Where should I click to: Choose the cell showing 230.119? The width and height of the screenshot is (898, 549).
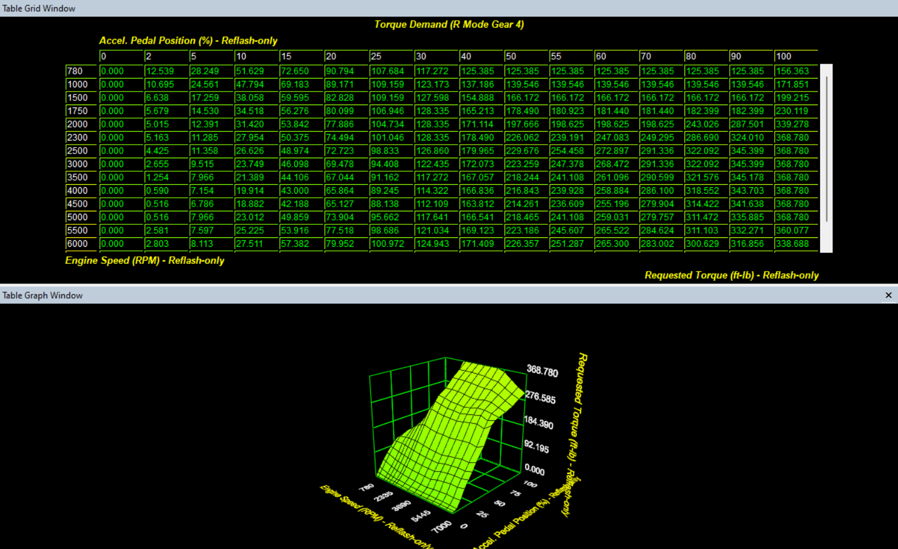pyautogui.click(x=795, y=111)
